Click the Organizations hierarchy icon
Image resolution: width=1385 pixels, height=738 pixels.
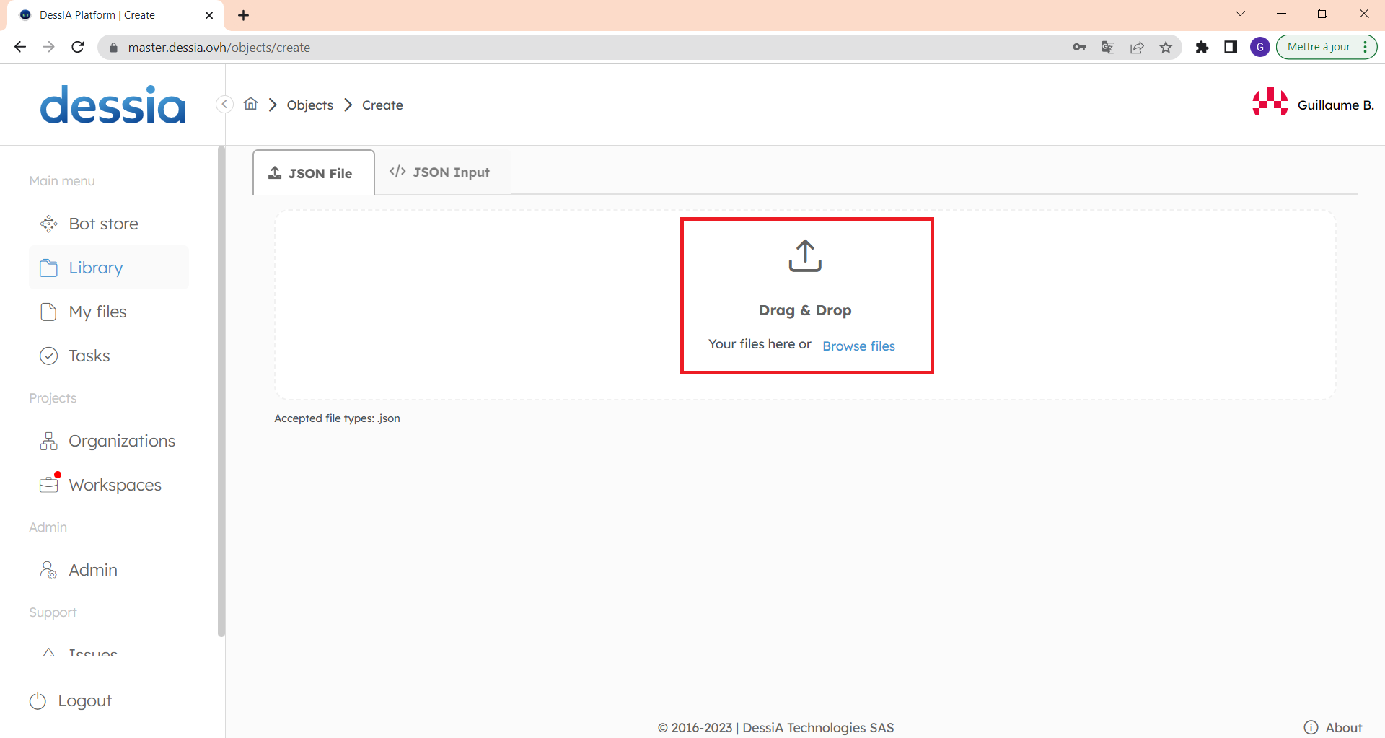point(48,441)
